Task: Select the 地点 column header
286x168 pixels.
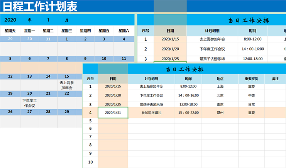Action: [220, 78]
